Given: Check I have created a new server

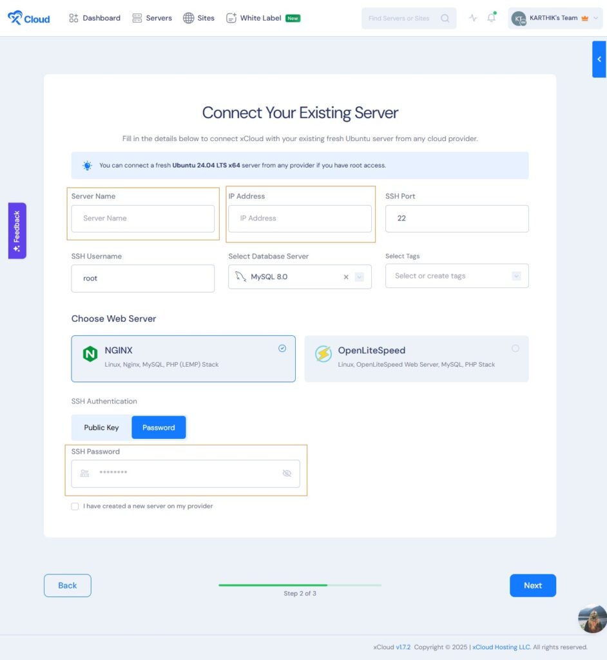Looking at the screenshot, I should point(75,507).
